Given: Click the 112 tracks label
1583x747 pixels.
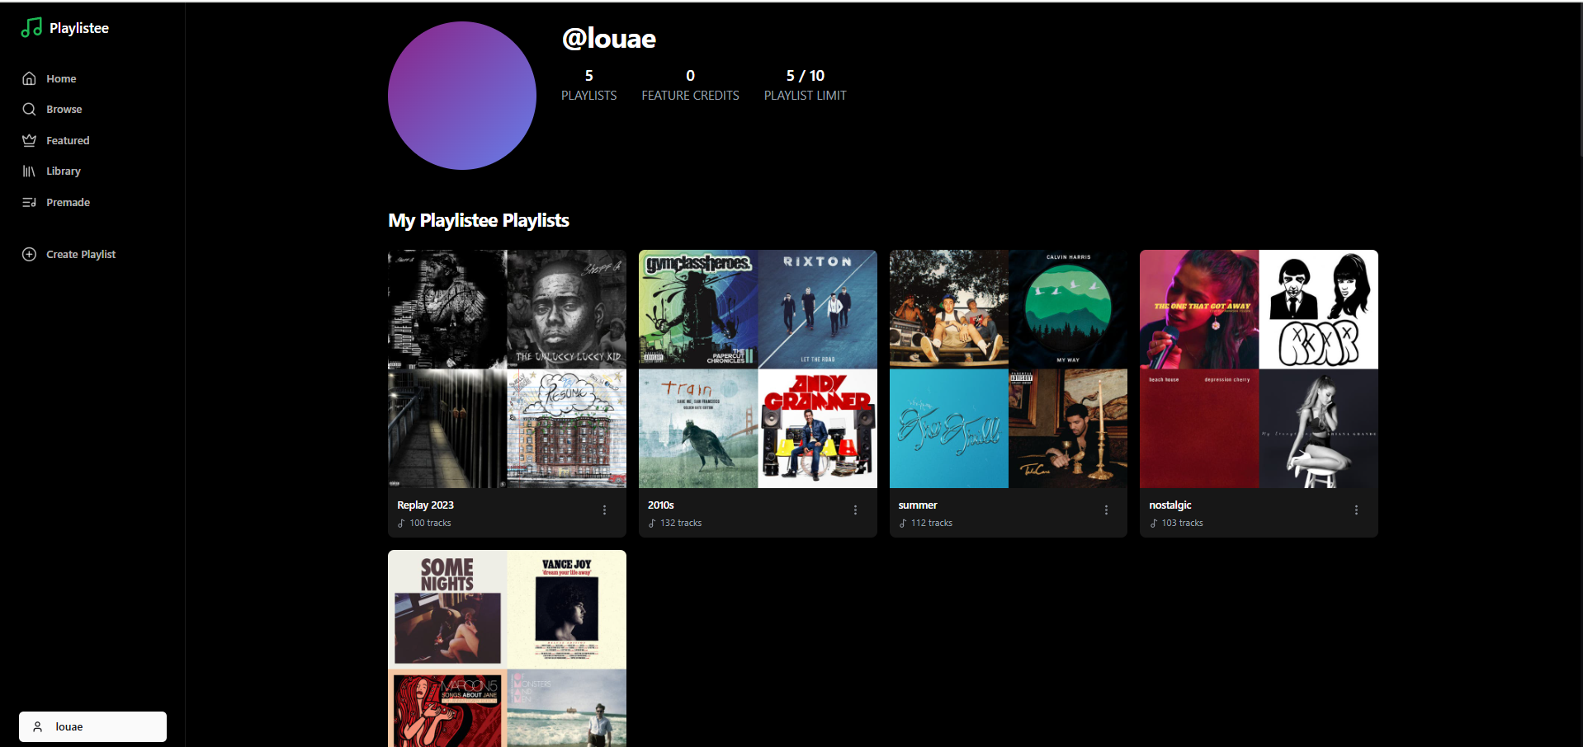Looking at the screenshot, I should (931, 523).
